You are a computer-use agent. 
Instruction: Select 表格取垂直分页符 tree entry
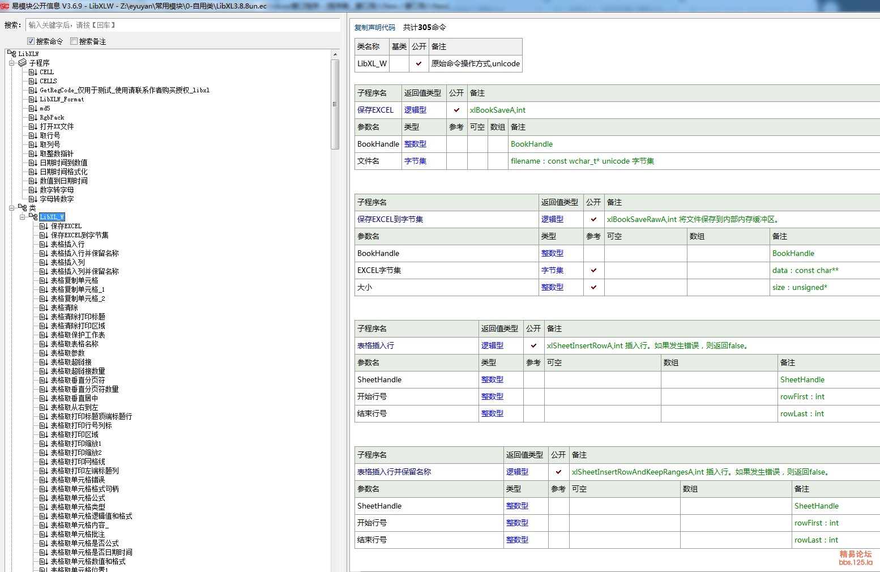pyautogui.click(x=78, y=380)
